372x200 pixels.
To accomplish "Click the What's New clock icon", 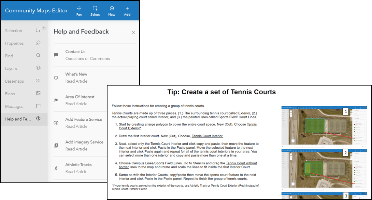I will 56,77.
